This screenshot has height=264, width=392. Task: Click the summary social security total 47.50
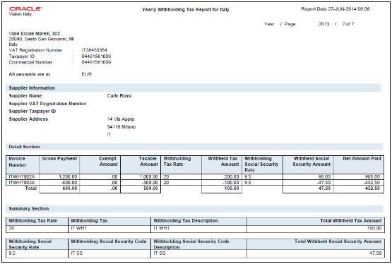click(x=376, y=253)
